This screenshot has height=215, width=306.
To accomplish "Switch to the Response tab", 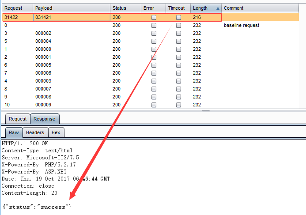I will 45,119.
